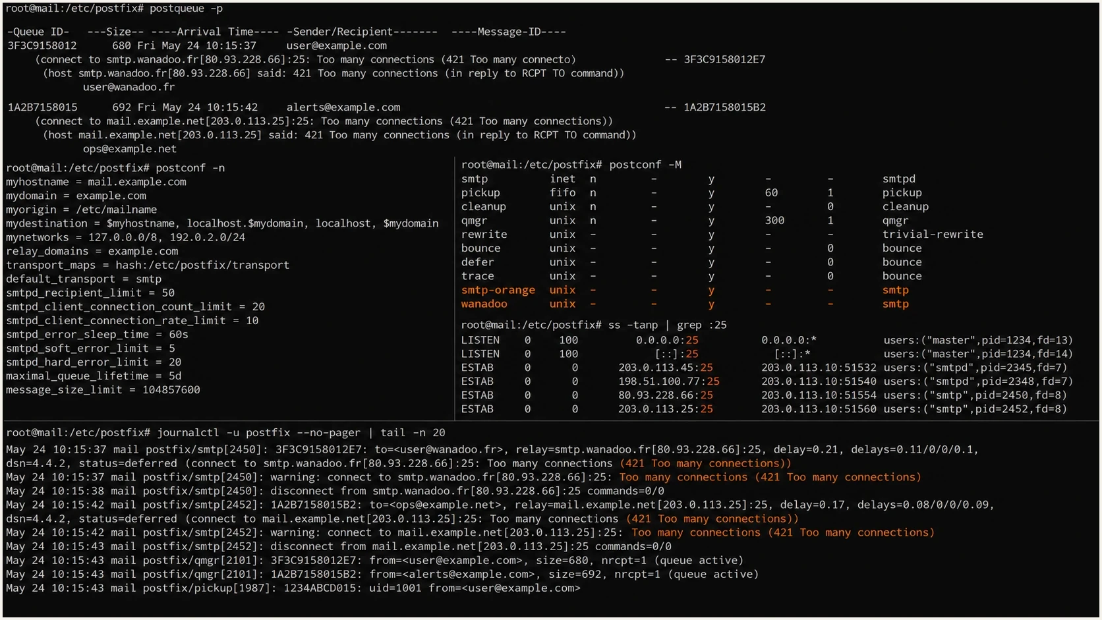The width and height of the screenshot is (1102, 620).
Task: Click sender user@example.com in queue listing
Action: tap(336, 45)
